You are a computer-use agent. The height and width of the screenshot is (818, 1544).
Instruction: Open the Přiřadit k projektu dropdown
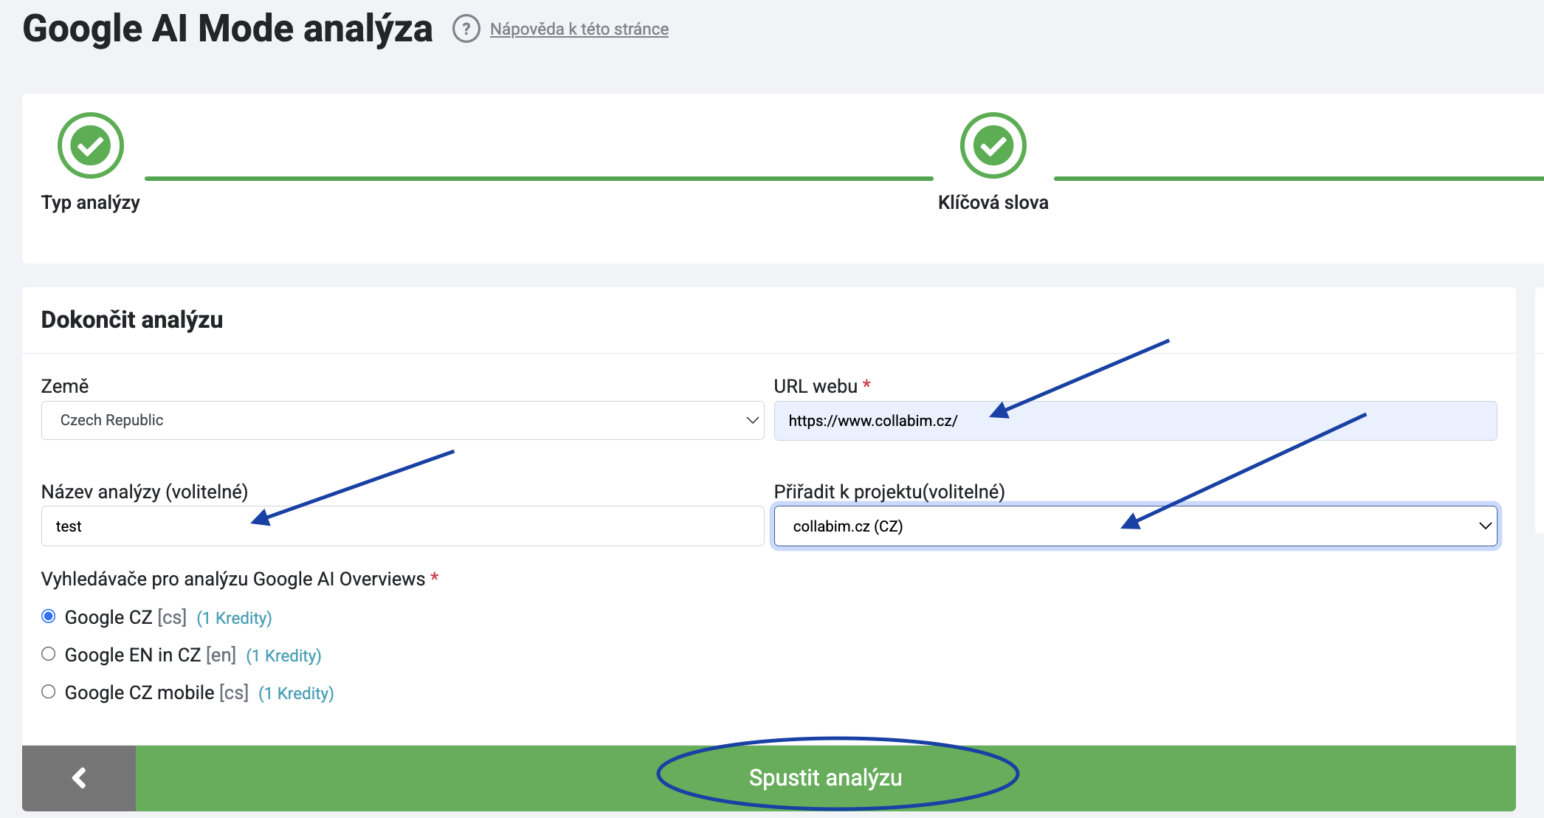[x=1135, y=526]
